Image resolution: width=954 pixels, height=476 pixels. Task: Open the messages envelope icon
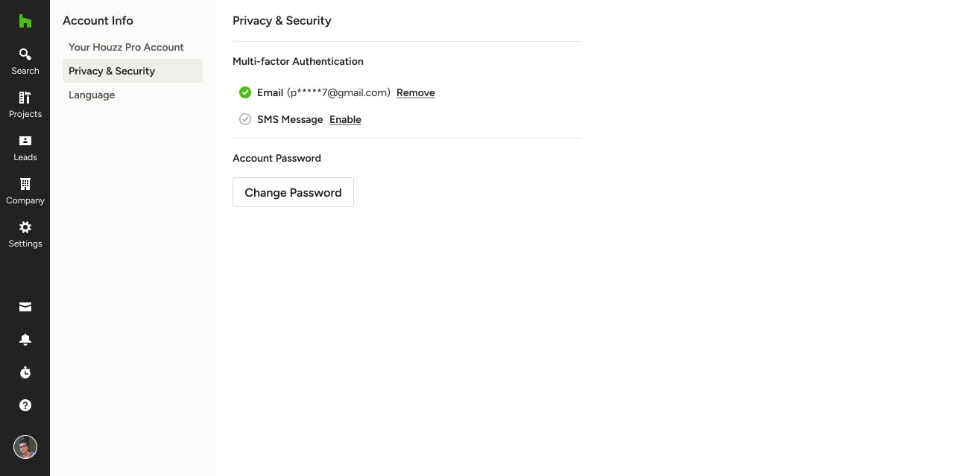click(25, 307)
